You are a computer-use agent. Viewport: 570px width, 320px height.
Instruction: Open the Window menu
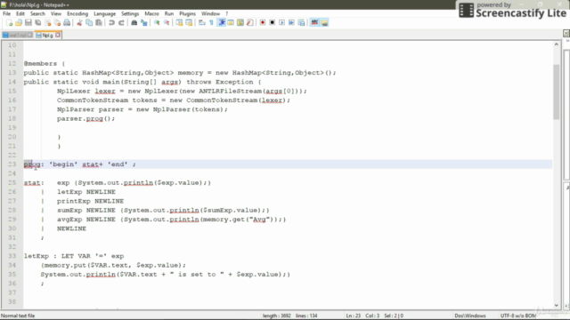pyautogui.click(x=210, y=14)
